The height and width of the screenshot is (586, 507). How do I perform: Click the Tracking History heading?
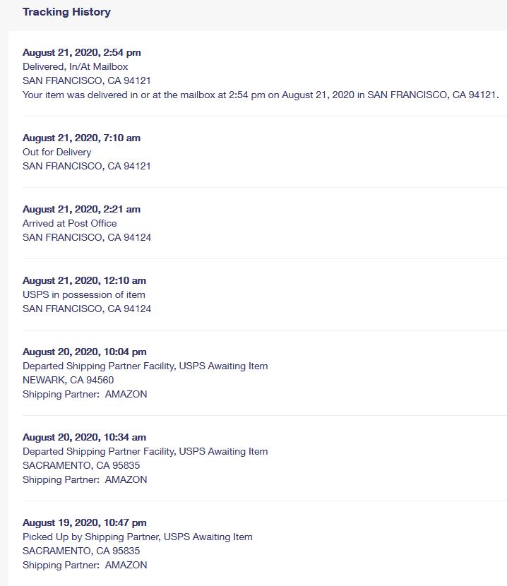pyautogui.click(x=66, y=12)
